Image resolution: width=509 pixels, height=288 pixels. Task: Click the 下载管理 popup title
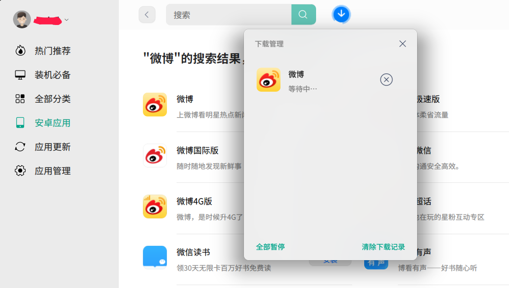pos(269,44)
